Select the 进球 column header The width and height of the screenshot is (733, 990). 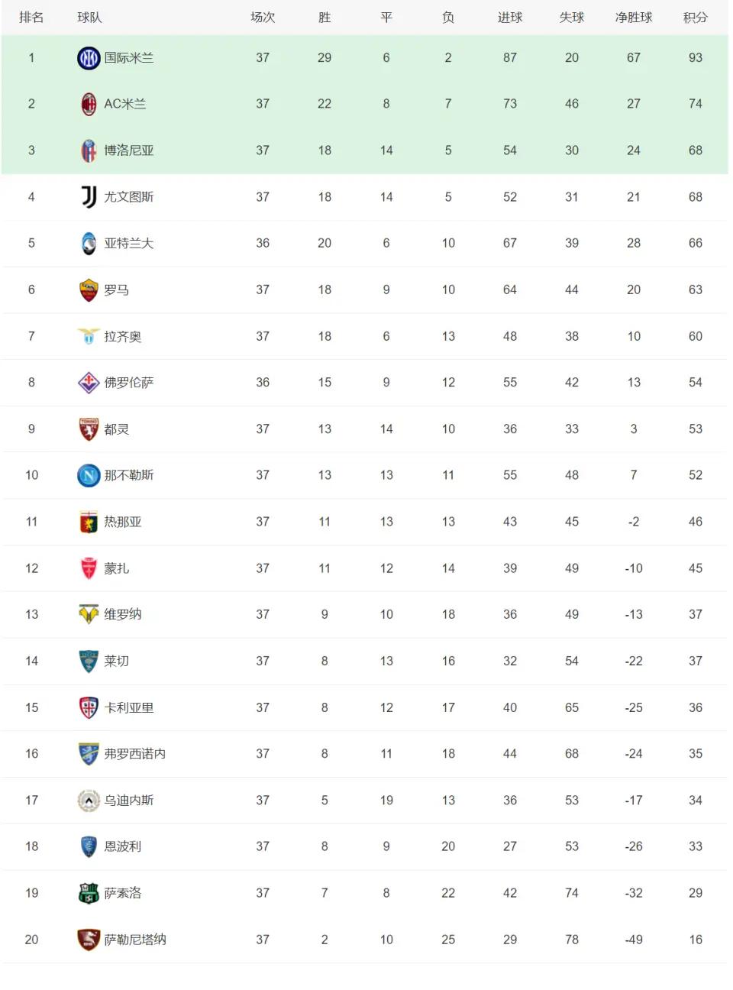point(510,17)
